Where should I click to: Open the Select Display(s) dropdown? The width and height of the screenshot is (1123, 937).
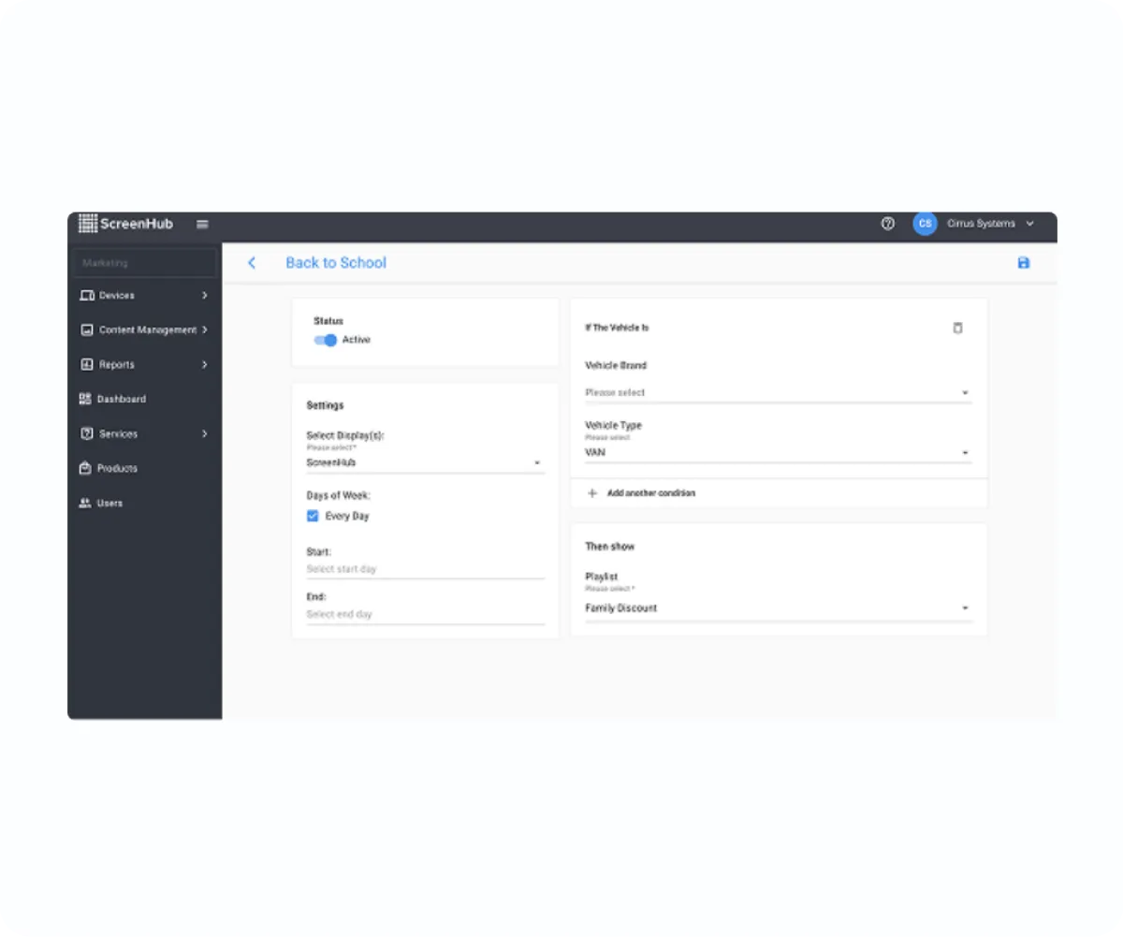coord(425,462)
